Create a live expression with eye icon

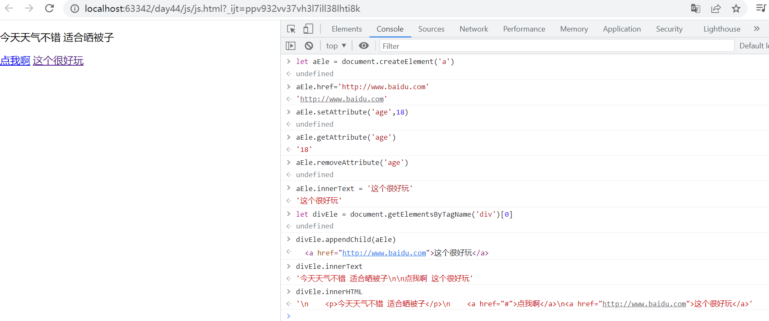click(x=364, y=46)
